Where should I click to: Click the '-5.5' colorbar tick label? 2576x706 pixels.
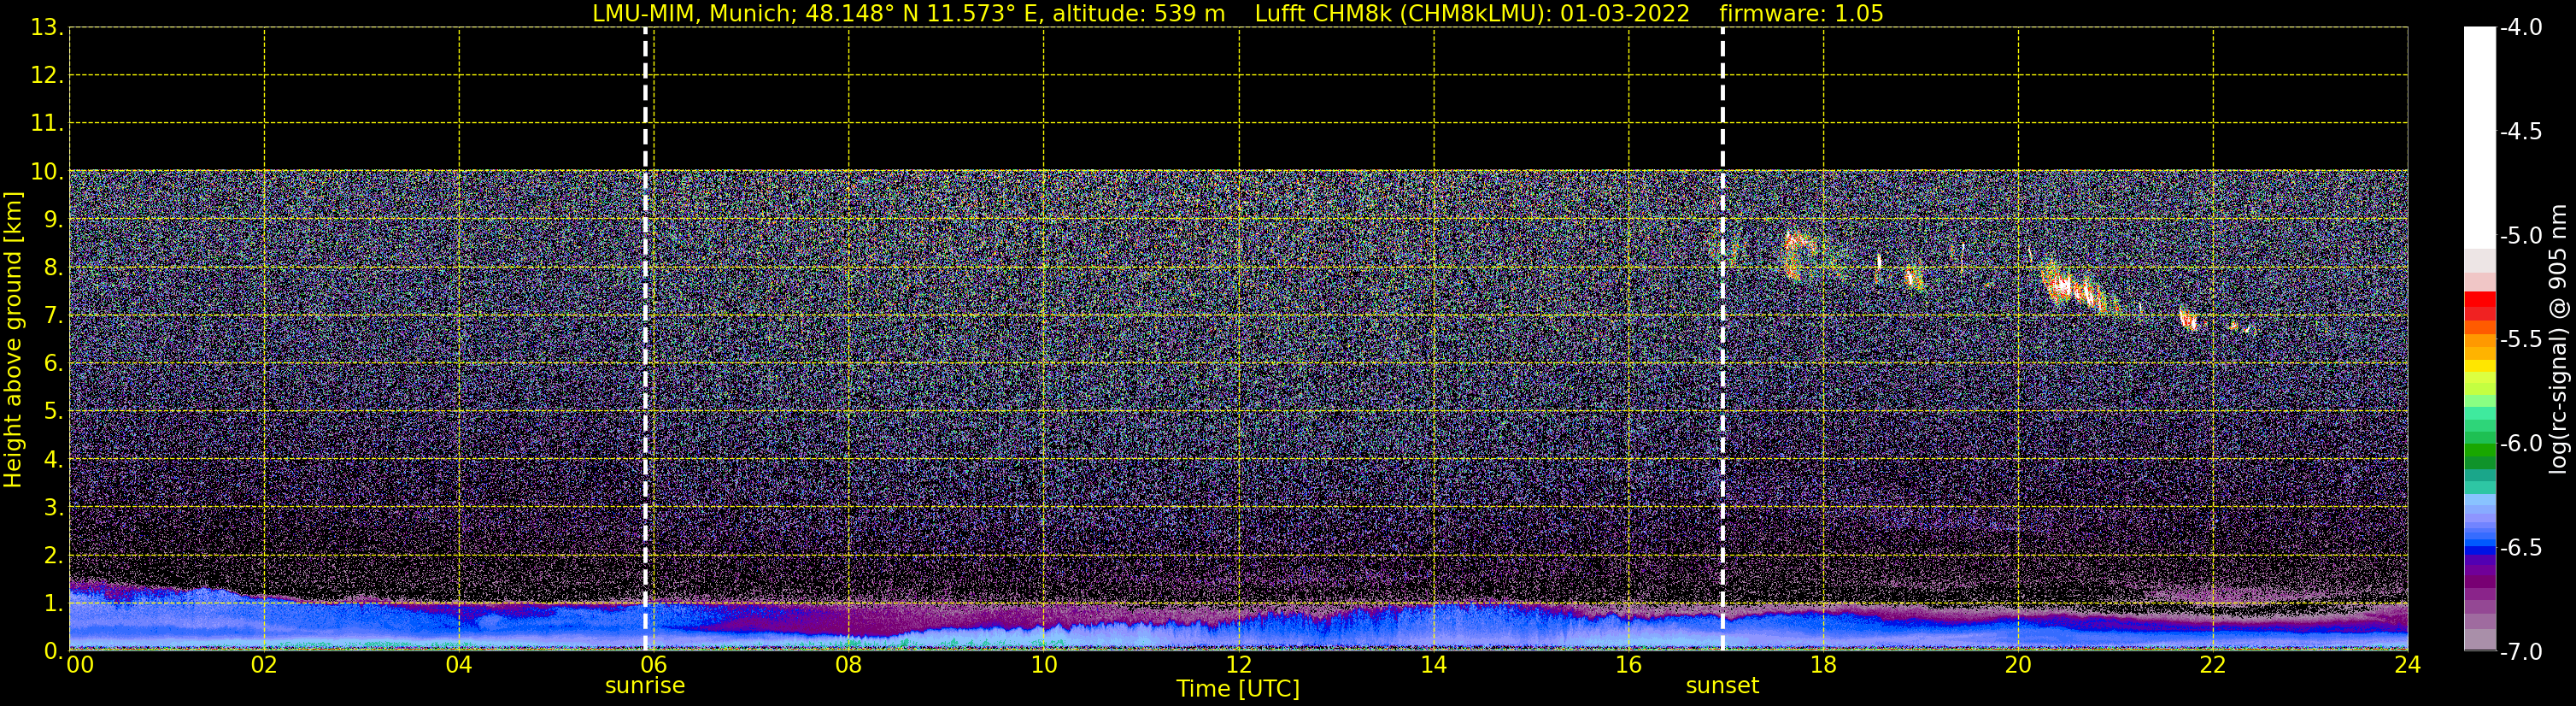pos(2520,340)
